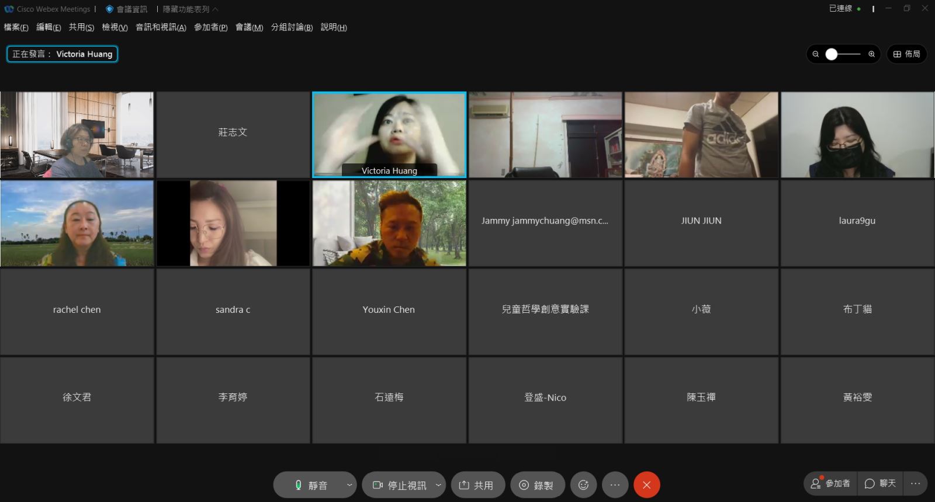Open the 共用(S) menu
This screenshot has height=502, width=935.
point(81,27)
